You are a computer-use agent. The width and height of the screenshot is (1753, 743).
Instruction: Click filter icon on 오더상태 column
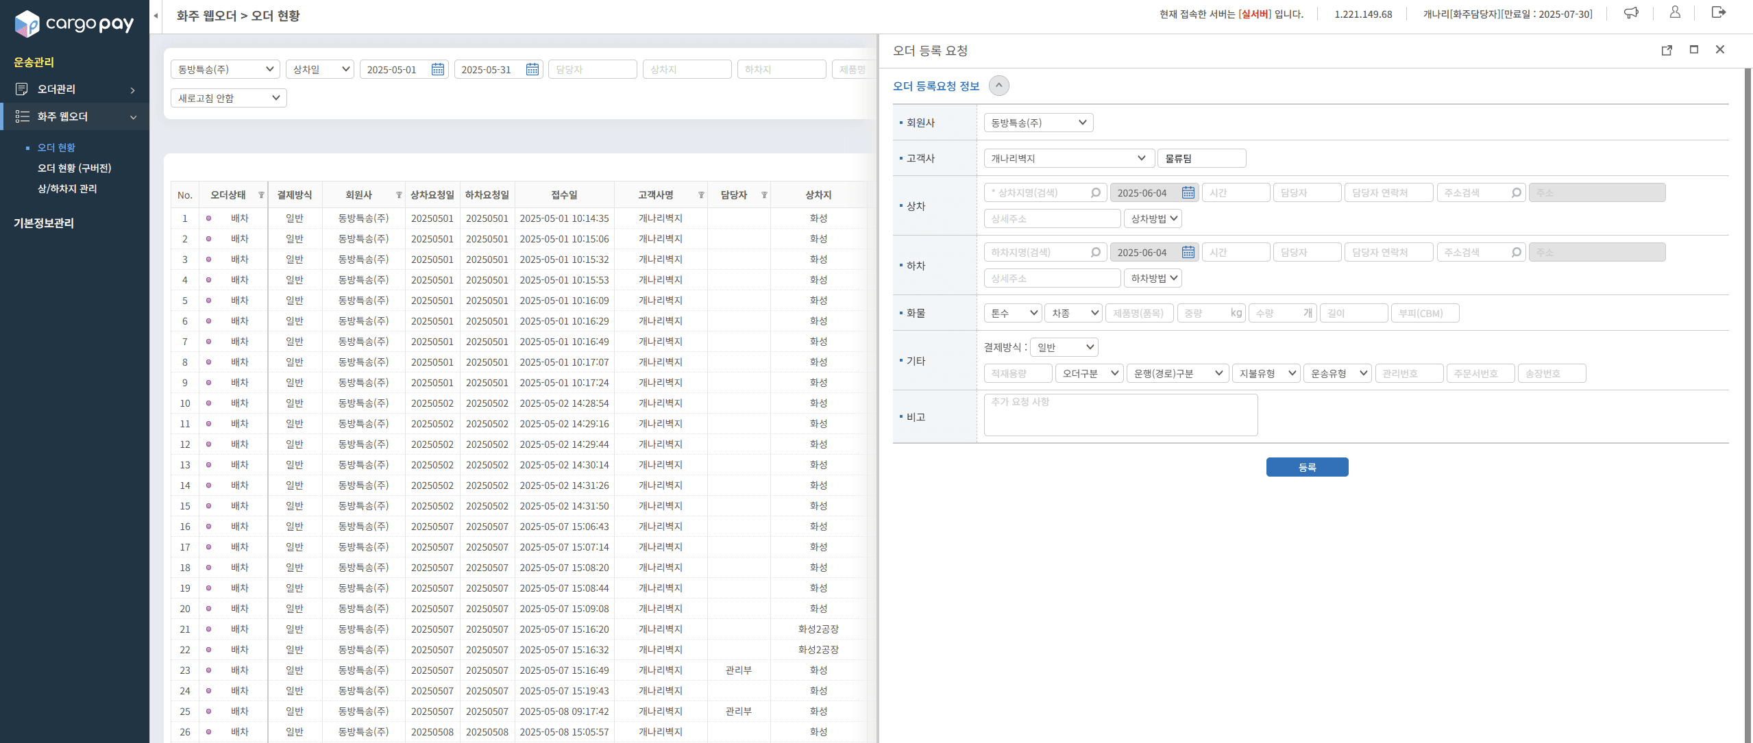click(x=261, y=195)
